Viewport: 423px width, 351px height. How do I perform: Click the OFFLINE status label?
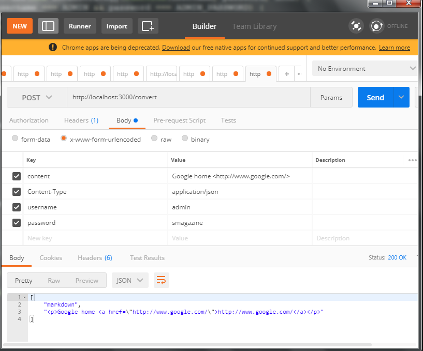coord(398,26)
